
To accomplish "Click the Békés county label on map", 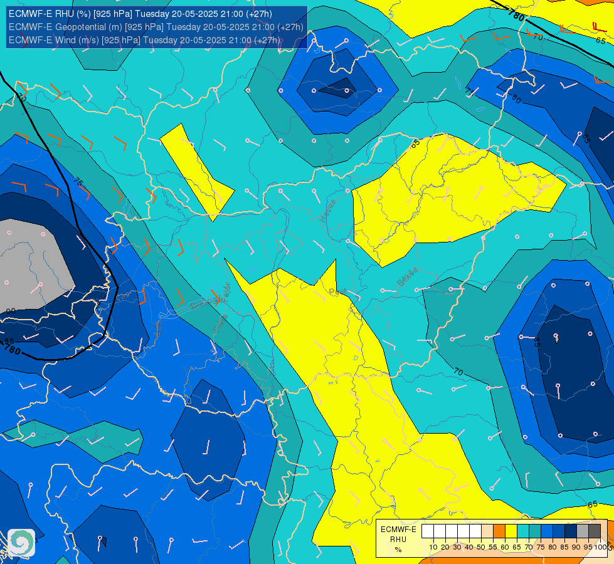I will point(408,277).
